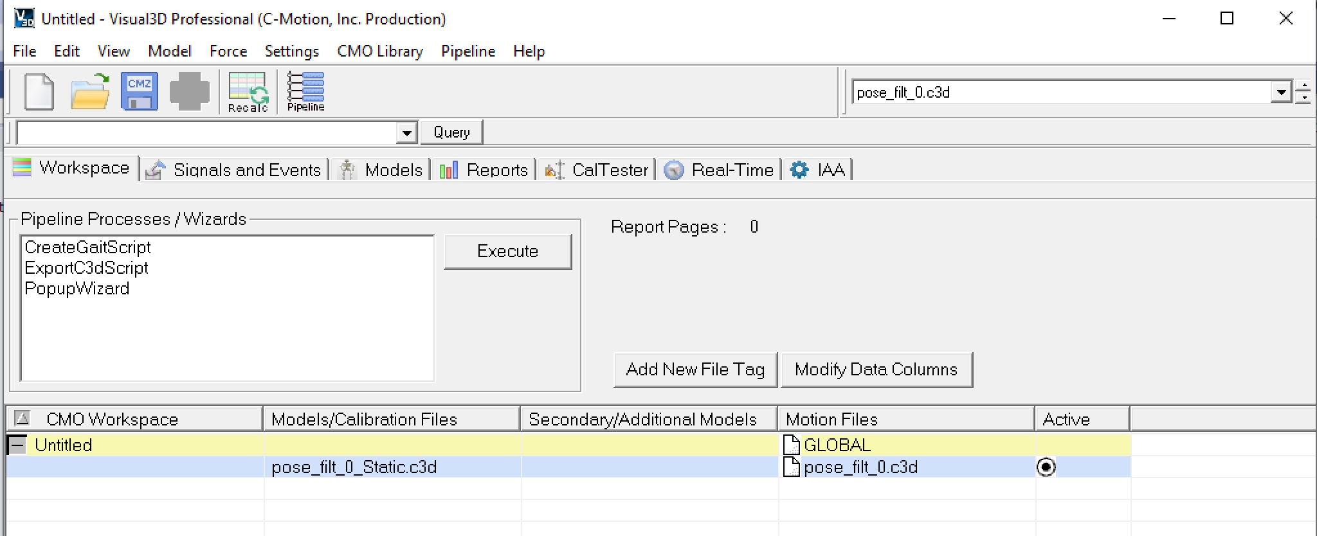Recalculate with the Recalc toolbar icon
The height and width of the screenshot is (536, 1317).
tap(248, 92)
